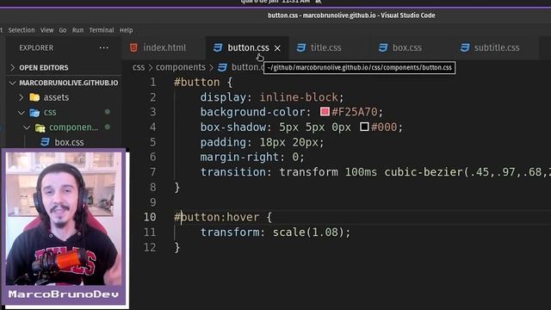Expand the assets folder chevron

21,97
